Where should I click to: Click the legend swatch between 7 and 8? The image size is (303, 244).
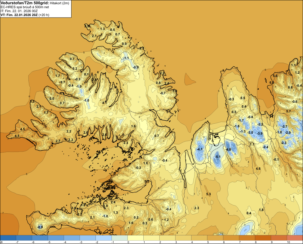tap(247, 238)
